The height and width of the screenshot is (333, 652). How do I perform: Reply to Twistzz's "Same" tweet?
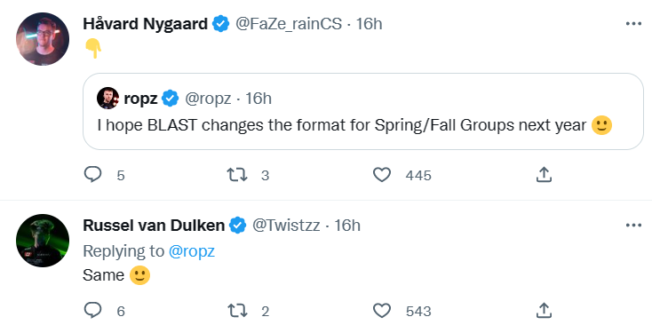coord(92,311)
